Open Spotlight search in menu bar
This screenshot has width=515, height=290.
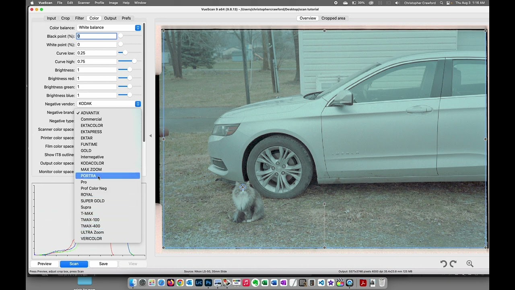click(441, 3)
